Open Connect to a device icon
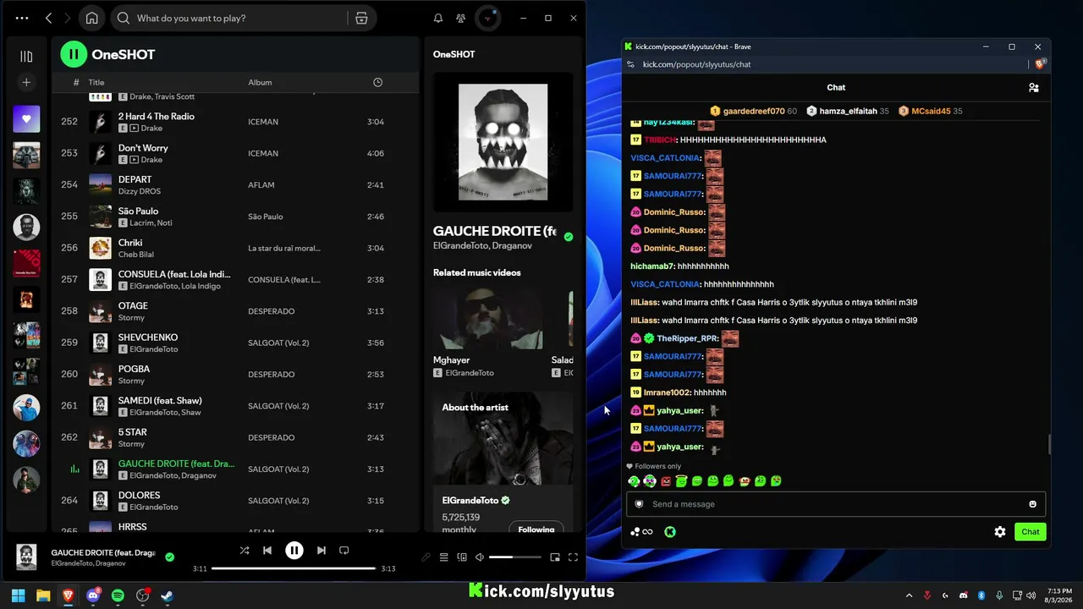This screenshot has height=609, width=1083. coord(462,557)
